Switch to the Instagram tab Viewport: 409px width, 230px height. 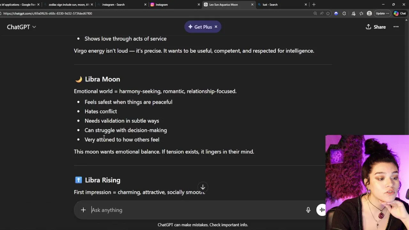[173, 4]
